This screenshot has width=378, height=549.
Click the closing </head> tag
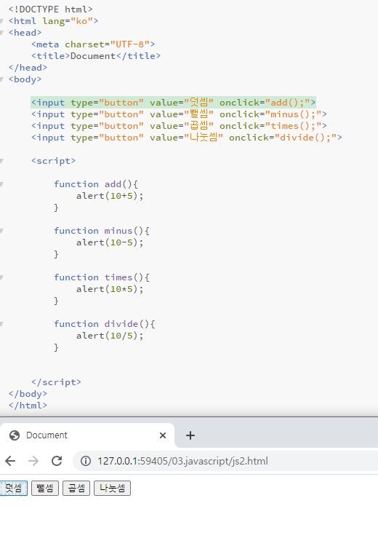pos(28,67)
